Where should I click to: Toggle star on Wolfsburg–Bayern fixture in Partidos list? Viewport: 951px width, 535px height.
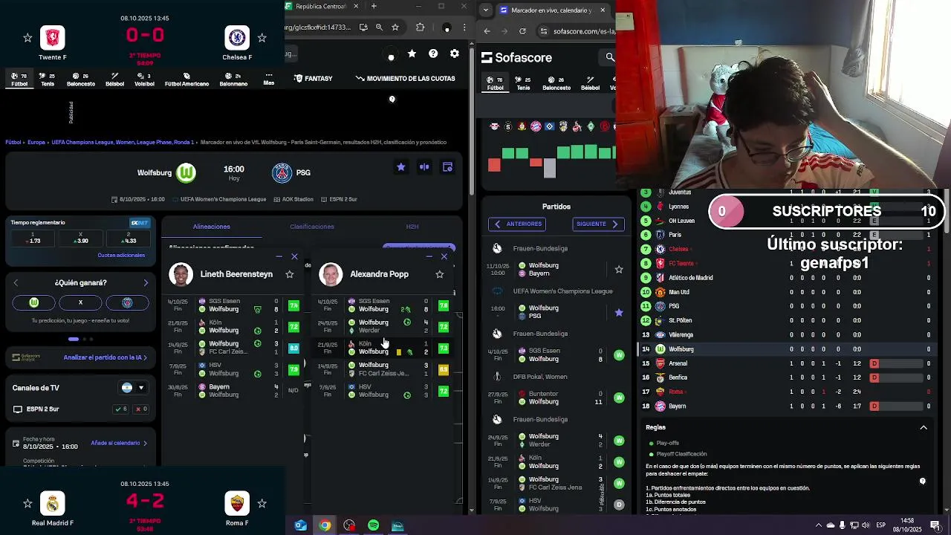619,269
